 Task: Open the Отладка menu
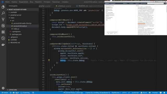click(x=47, y=2)
